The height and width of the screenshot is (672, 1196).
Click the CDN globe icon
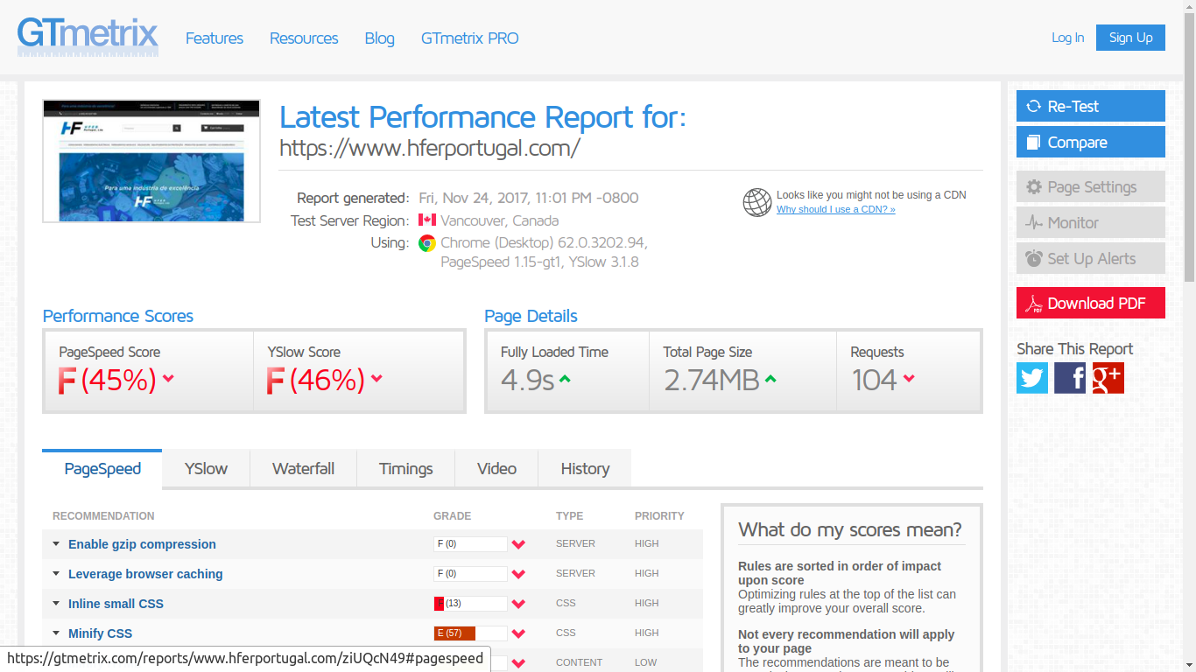(x=756, y=202)
